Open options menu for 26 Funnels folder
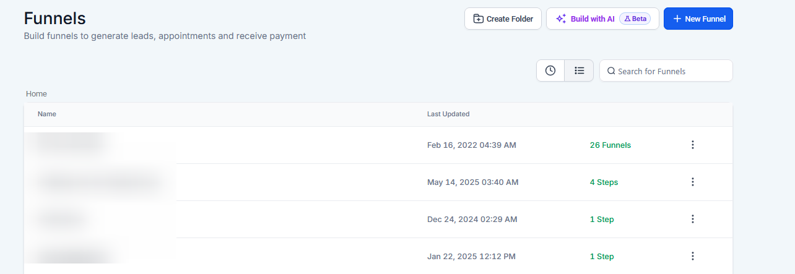 click(x=693, y=145)
